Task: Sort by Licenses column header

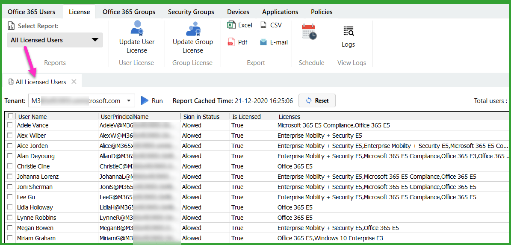Action: (392, 116)
